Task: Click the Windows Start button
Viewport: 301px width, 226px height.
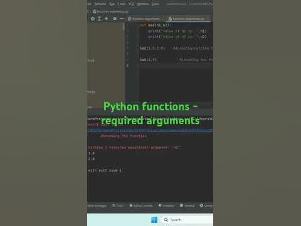Action: (154, 220)
